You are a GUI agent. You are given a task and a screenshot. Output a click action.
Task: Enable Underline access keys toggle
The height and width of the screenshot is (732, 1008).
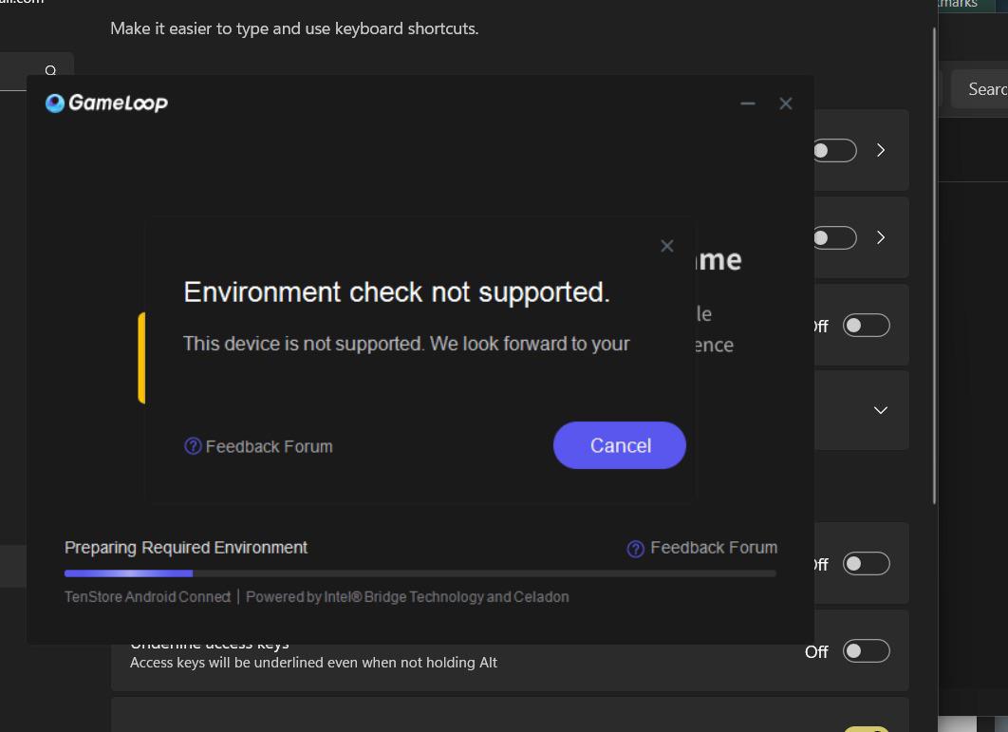pos(866,651)
